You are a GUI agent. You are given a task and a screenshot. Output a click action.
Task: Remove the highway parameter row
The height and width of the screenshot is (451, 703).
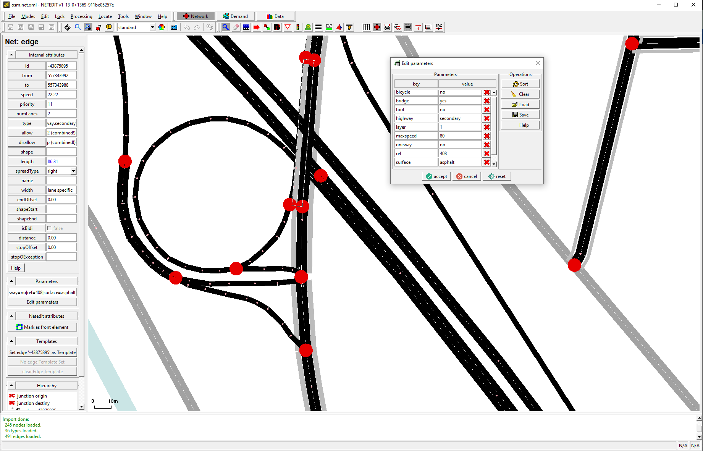click(x=487, y=118)
